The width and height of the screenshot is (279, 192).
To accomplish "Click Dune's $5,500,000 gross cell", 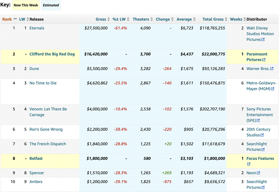I will 97,69.
